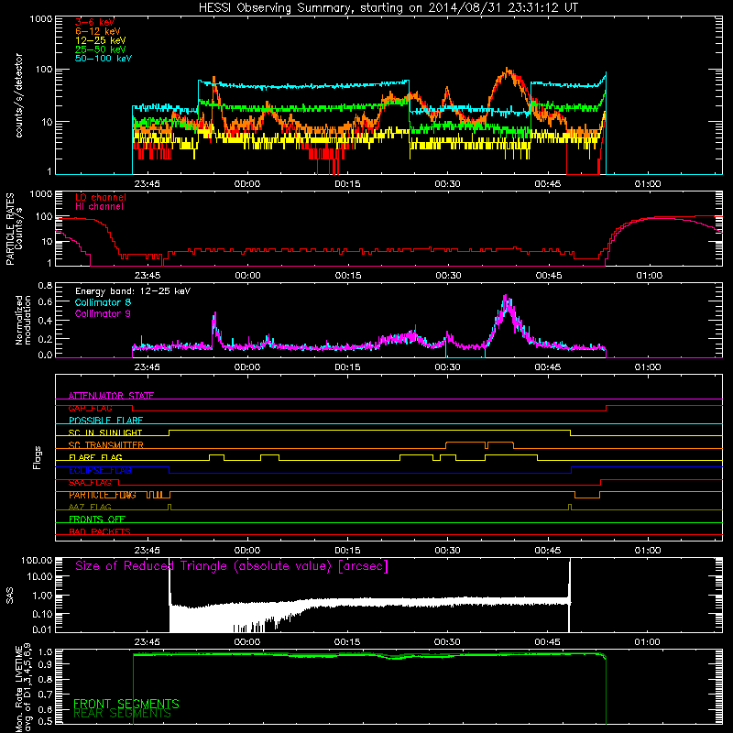Click the 01:00 time label under the particle rates panel
Image resolution: width=733 pixels, height=733 pixels.
[650, 276]
